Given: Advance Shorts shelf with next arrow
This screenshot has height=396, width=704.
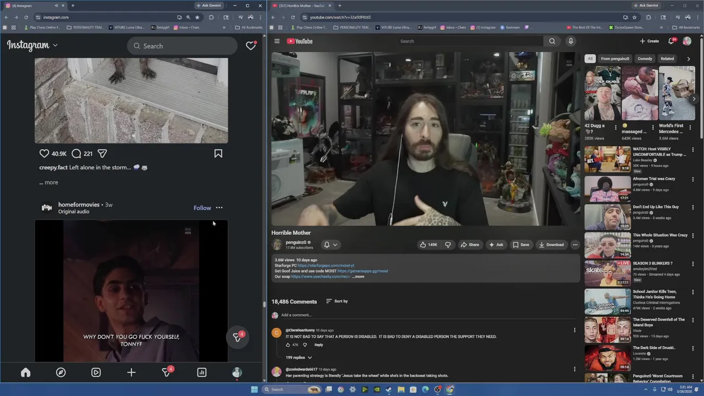Looking at the screenshot, I should point(694,99).
